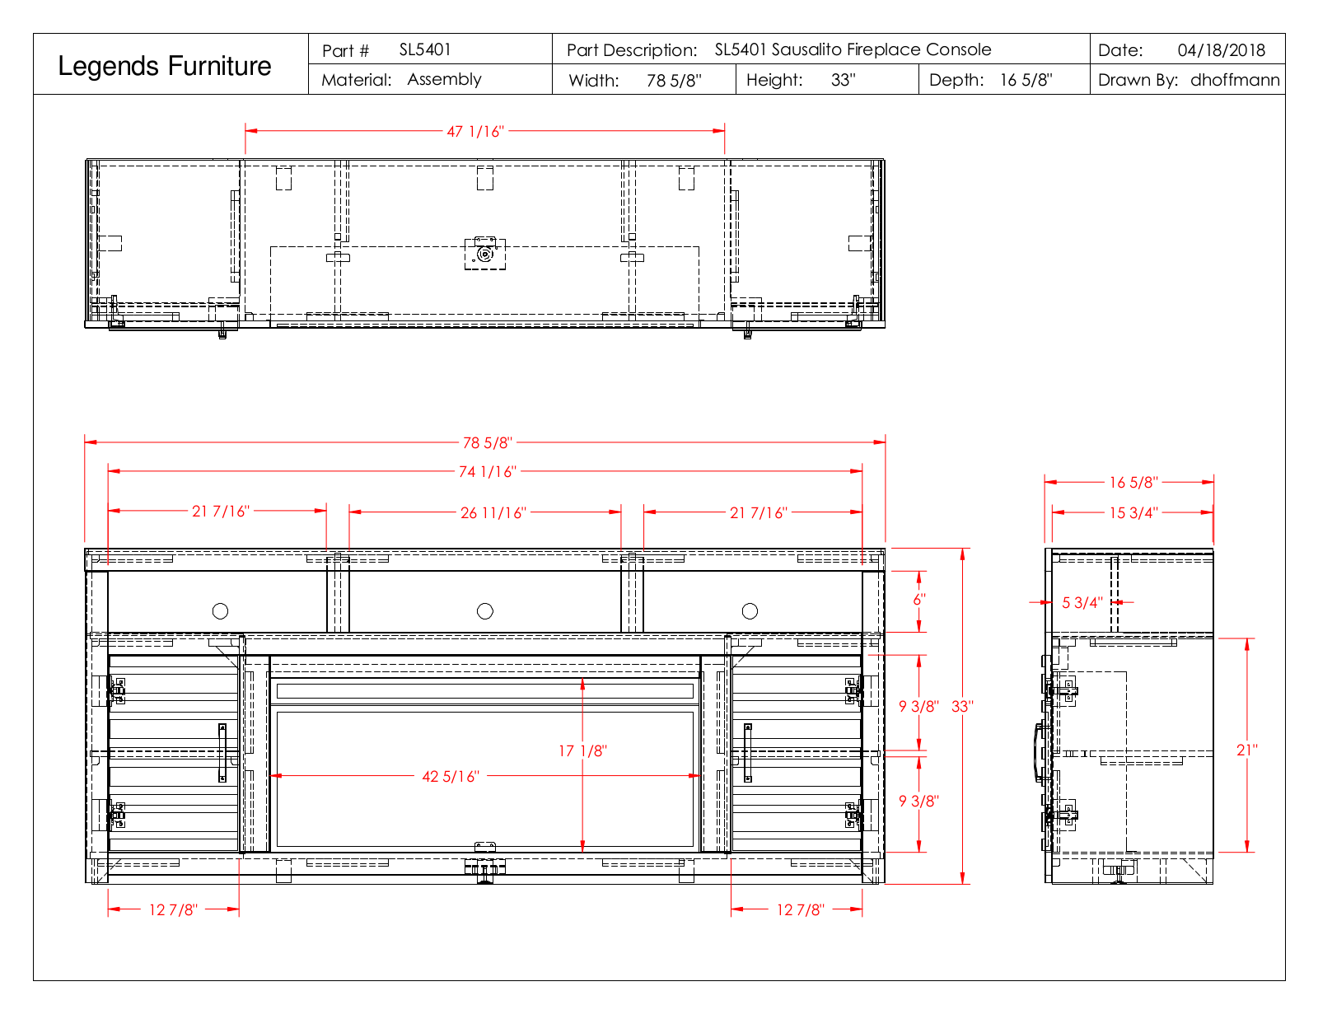
Task: Click the right shelf cable hole circle
Action: coord(750,611)
